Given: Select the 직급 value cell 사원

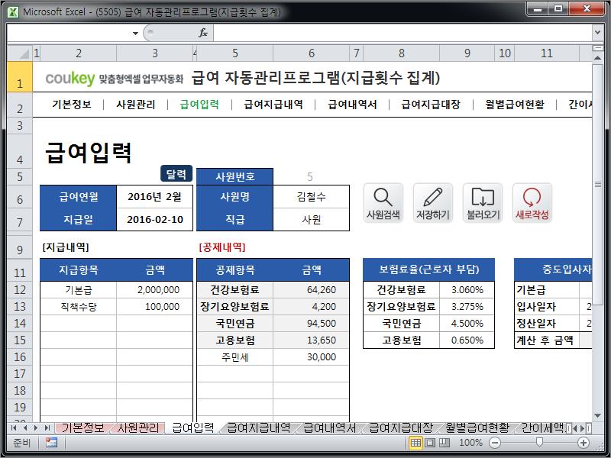Looking at the screenshot, I should 311,220.
